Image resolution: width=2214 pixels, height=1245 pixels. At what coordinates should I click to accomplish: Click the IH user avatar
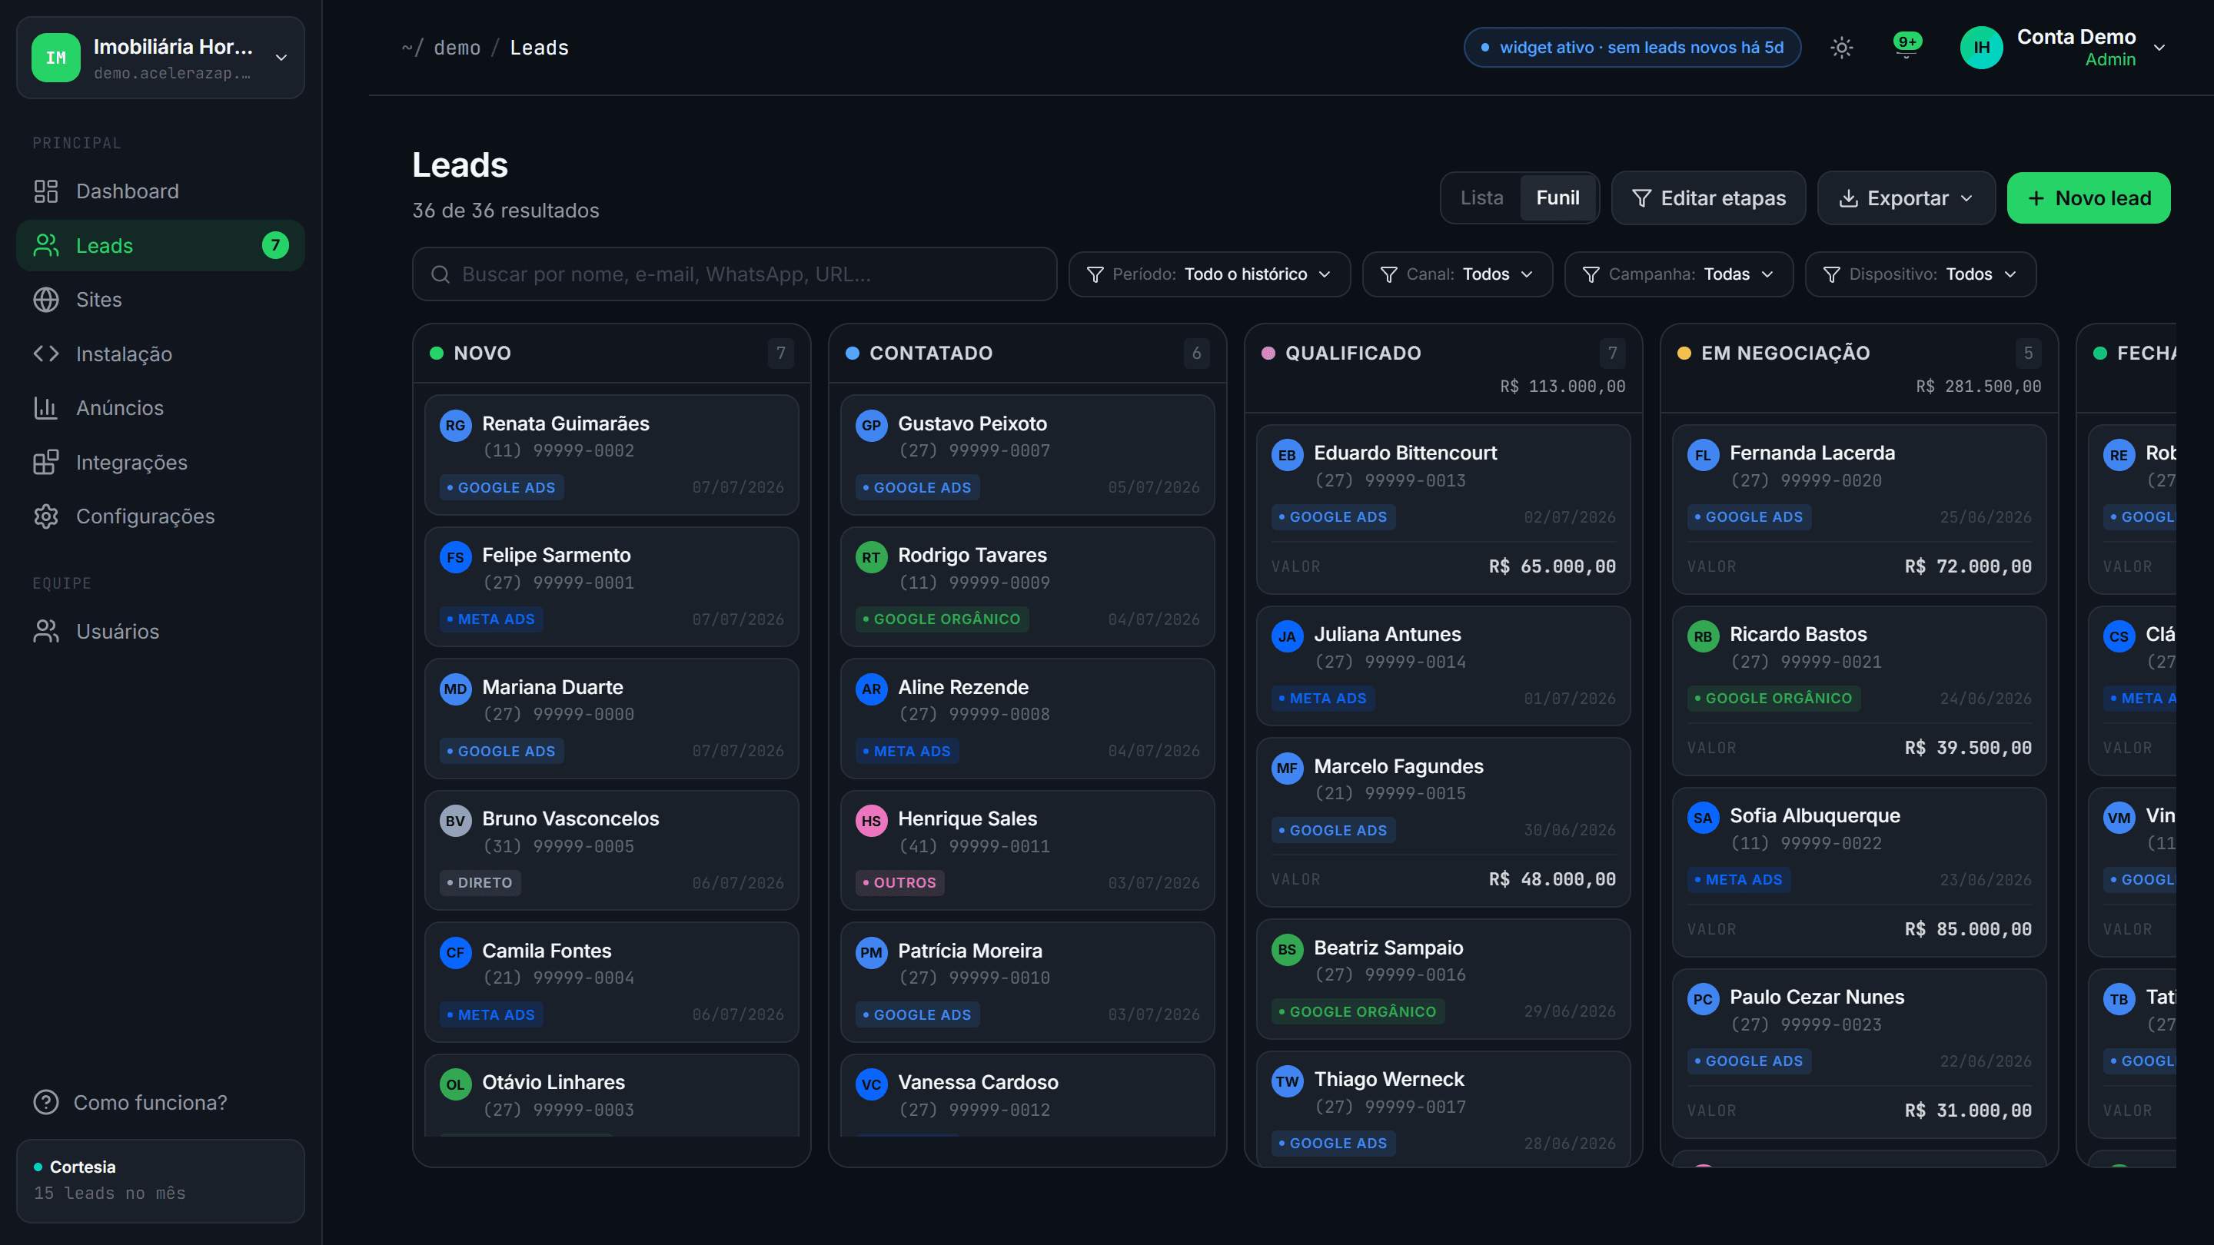(1981, 47)
